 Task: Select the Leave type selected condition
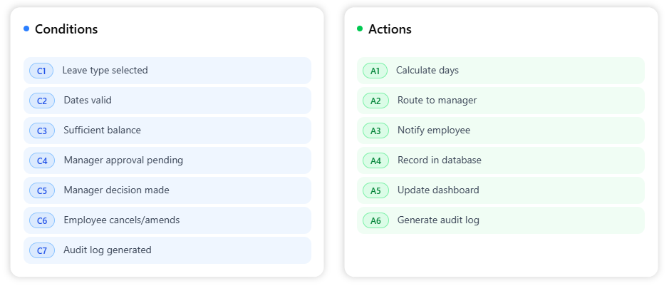105,71
